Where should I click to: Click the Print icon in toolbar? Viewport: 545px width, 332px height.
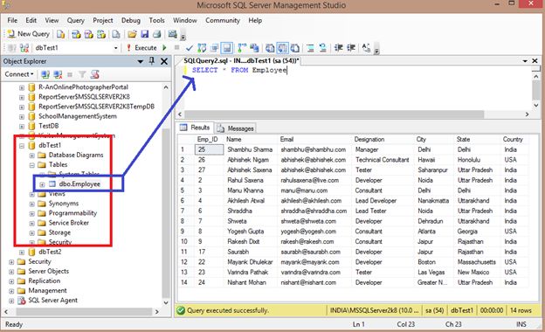tap(157, 34)
